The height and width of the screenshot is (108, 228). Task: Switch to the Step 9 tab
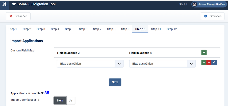tap(125, 29)
